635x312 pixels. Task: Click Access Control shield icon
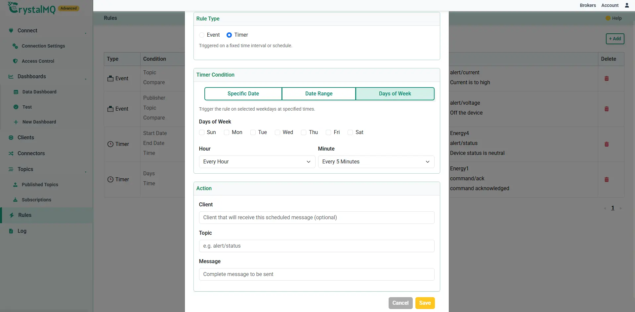coord(15,61)
